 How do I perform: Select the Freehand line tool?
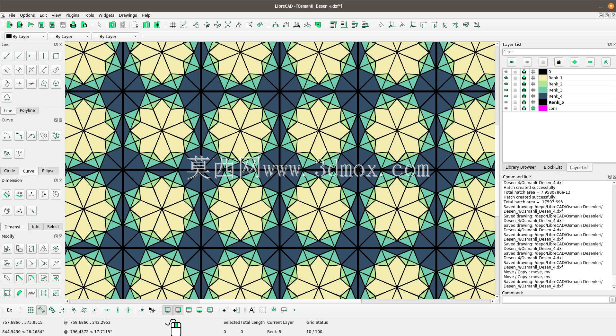(19, 154)
